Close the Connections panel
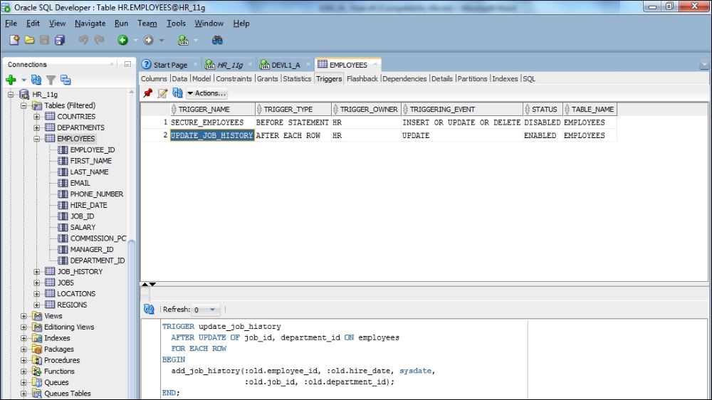This screenshot has height=400, width=712. 112,65
